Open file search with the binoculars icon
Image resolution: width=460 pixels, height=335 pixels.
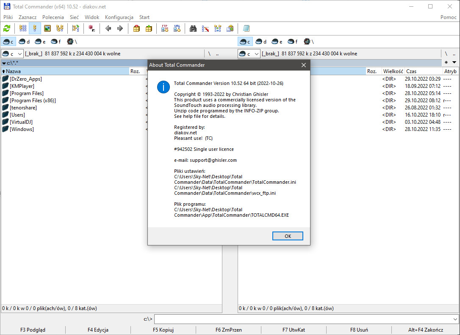(x=193, y=28)
